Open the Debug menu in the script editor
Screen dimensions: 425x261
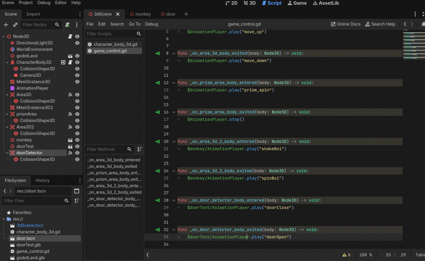pyautogui.click(x=151, y=24)
